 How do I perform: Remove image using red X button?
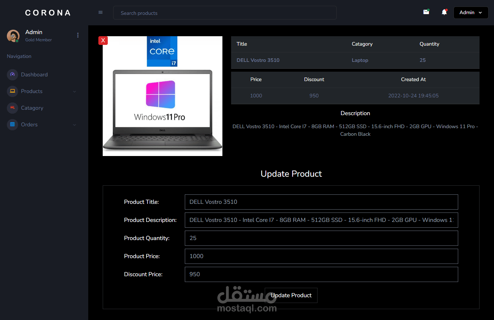point(103,40)
